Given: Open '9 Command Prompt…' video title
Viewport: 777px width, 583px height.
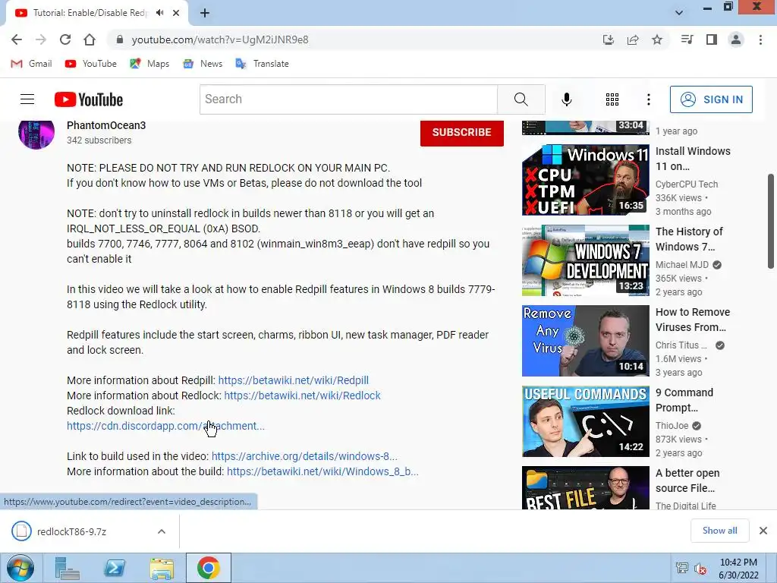Looking at the screenshot, I should [x=684, y=400].
